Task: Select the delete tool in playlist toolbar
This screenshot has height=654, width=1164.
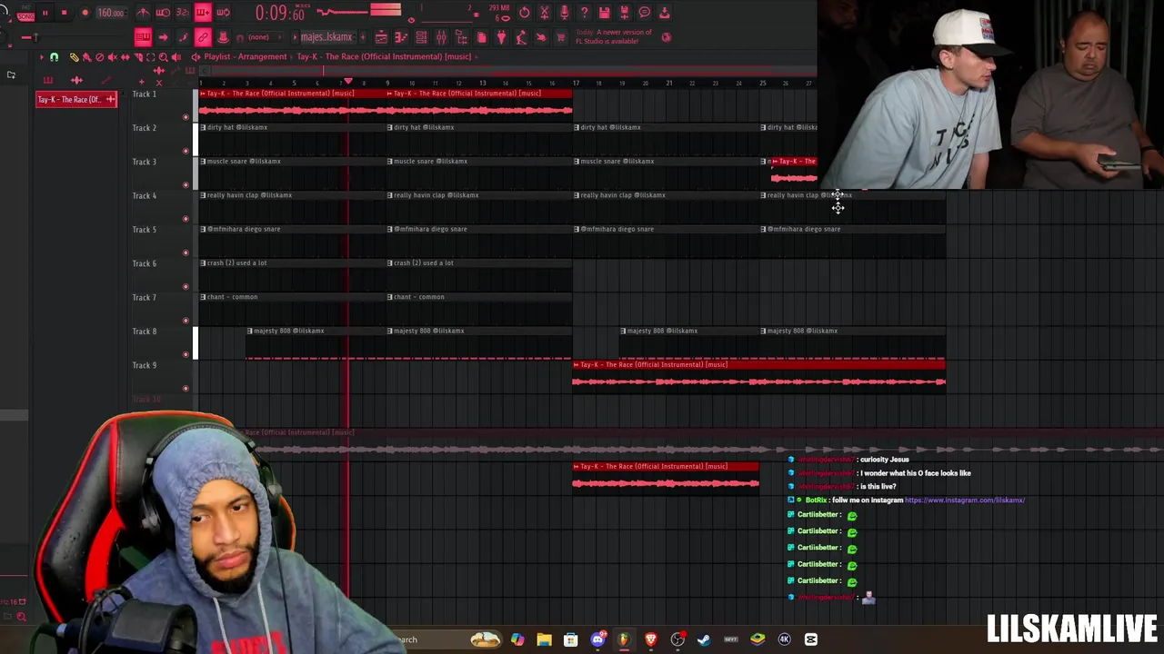Action: click(x=100, y=57)
